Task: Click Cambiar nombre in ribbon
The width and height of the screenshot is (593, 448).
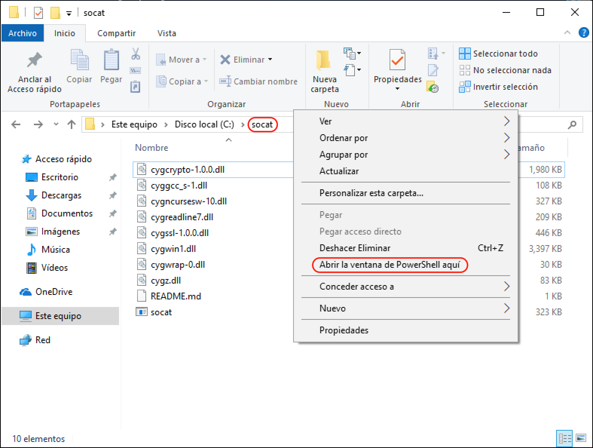Action: point(258,81)
